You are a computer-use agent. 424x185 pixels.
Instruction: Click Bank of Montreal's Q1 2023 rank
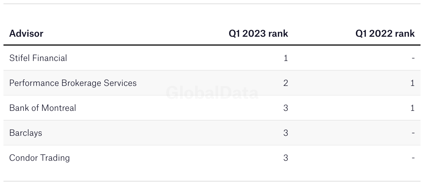[x=286, y=108]
